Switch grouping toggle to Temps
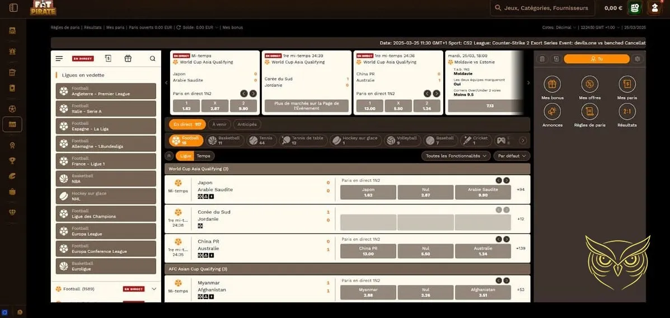670x318 pixels. click(203, 156)
